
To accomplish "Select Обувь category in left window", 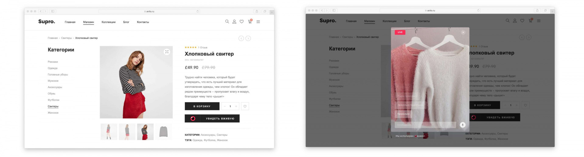I will tap(52, 94).
